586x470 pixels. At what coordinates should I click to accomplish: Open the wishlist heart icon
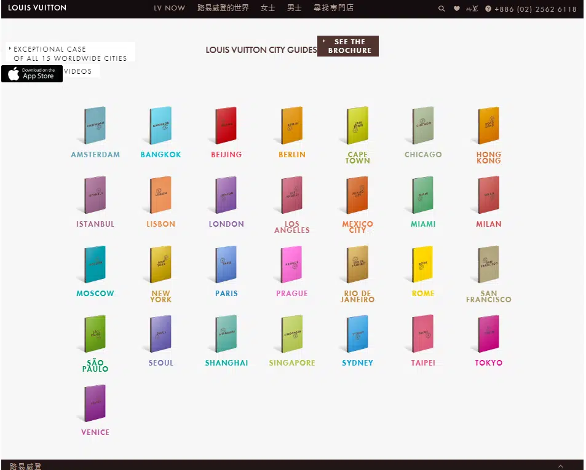tap(456, 9)
